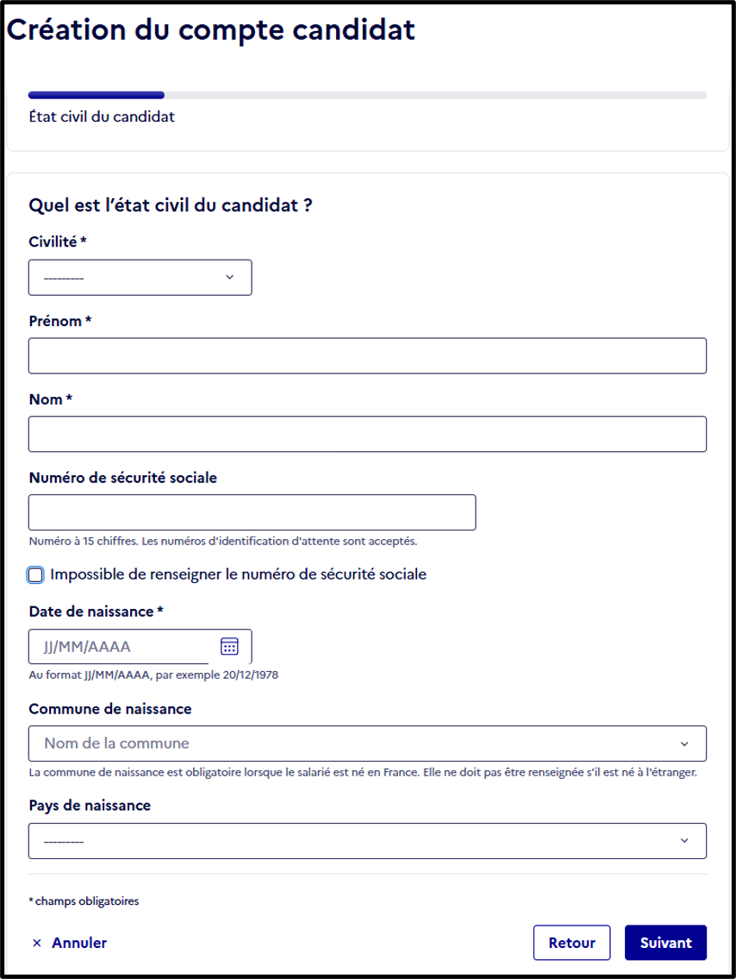Click the Suivant button

point(665,943)
